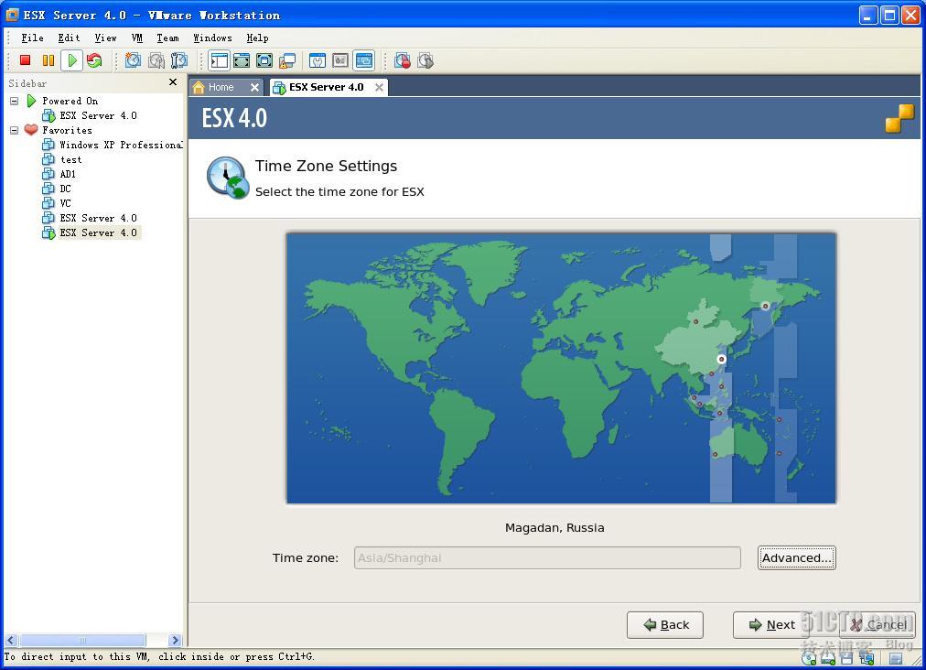Click the Time zone text field
926x670 pixels.
547,557
